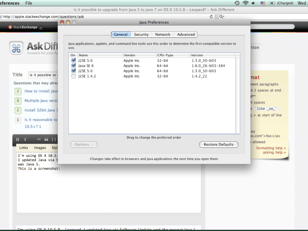The image size is (308, 231).
Task: Expand the StackExchange network dropdown arrow
Action: 41,27
